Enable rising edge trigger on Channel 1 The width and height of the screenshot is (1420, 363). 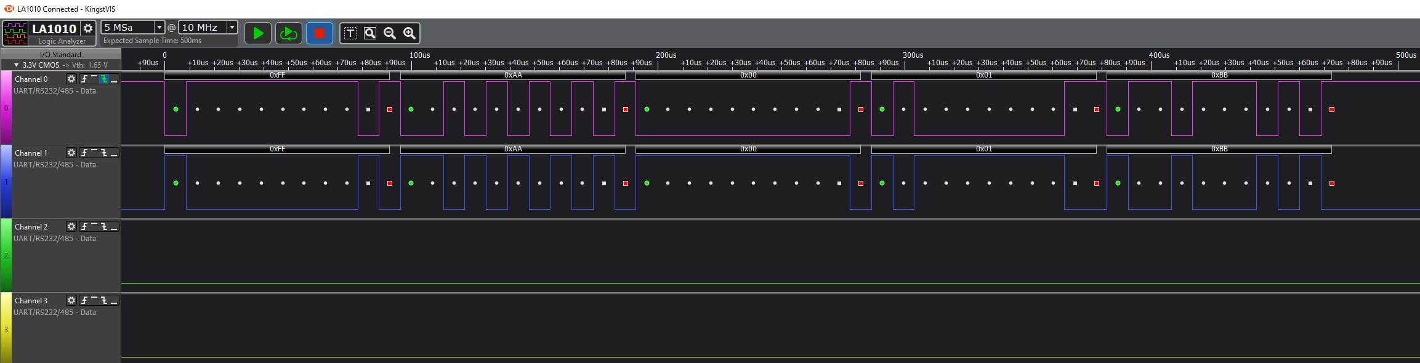tap(84, 153)
